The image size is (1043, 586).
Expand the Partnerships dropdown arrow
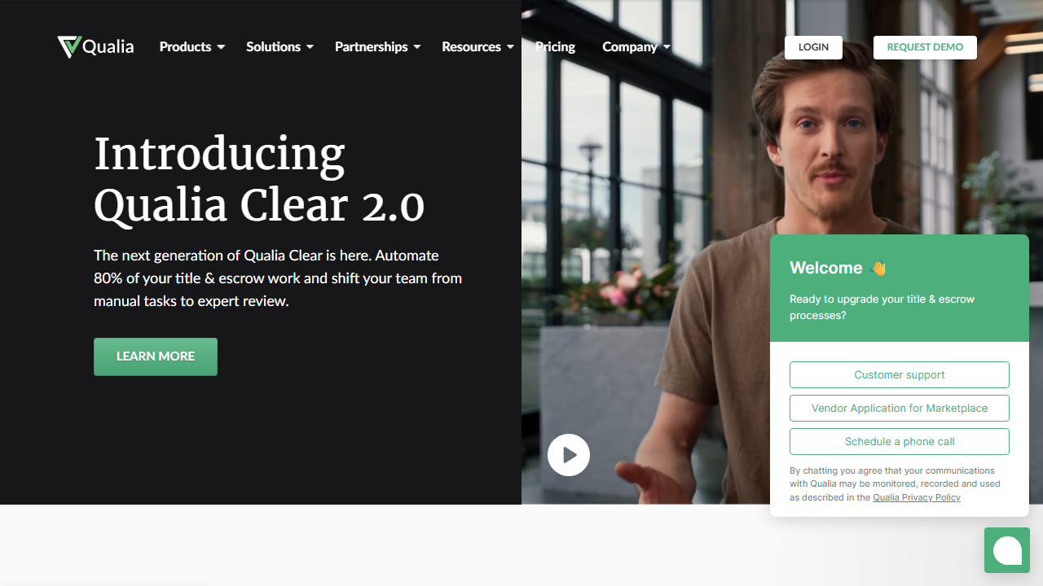tap(417, 47)
